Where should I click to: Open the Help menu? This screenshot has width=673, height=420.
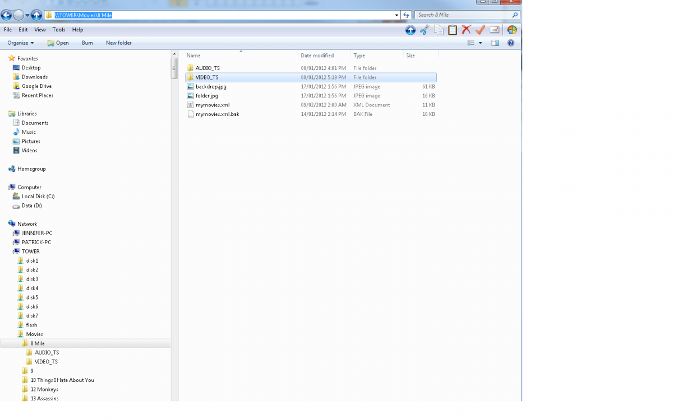point(77,30)
